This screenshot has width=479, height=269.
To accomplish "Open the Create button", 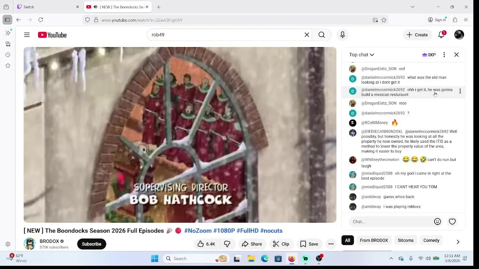I will 417,35.
